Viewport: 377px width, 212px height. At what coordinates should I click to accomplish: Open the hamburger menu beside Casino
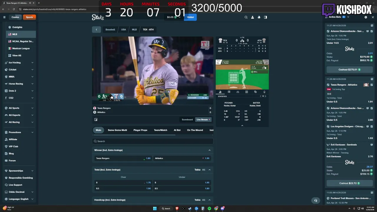pos(4,17)
